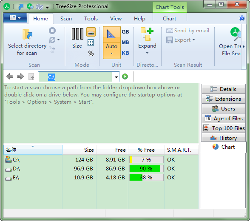Navigate forward with the right arrow

pos(20,76)
